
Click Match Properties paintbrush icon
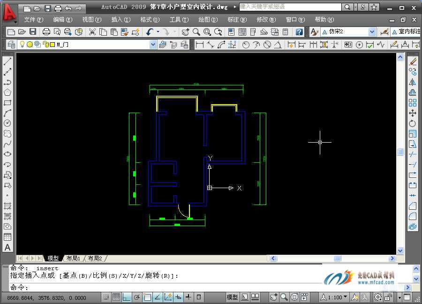pos(125,32)
